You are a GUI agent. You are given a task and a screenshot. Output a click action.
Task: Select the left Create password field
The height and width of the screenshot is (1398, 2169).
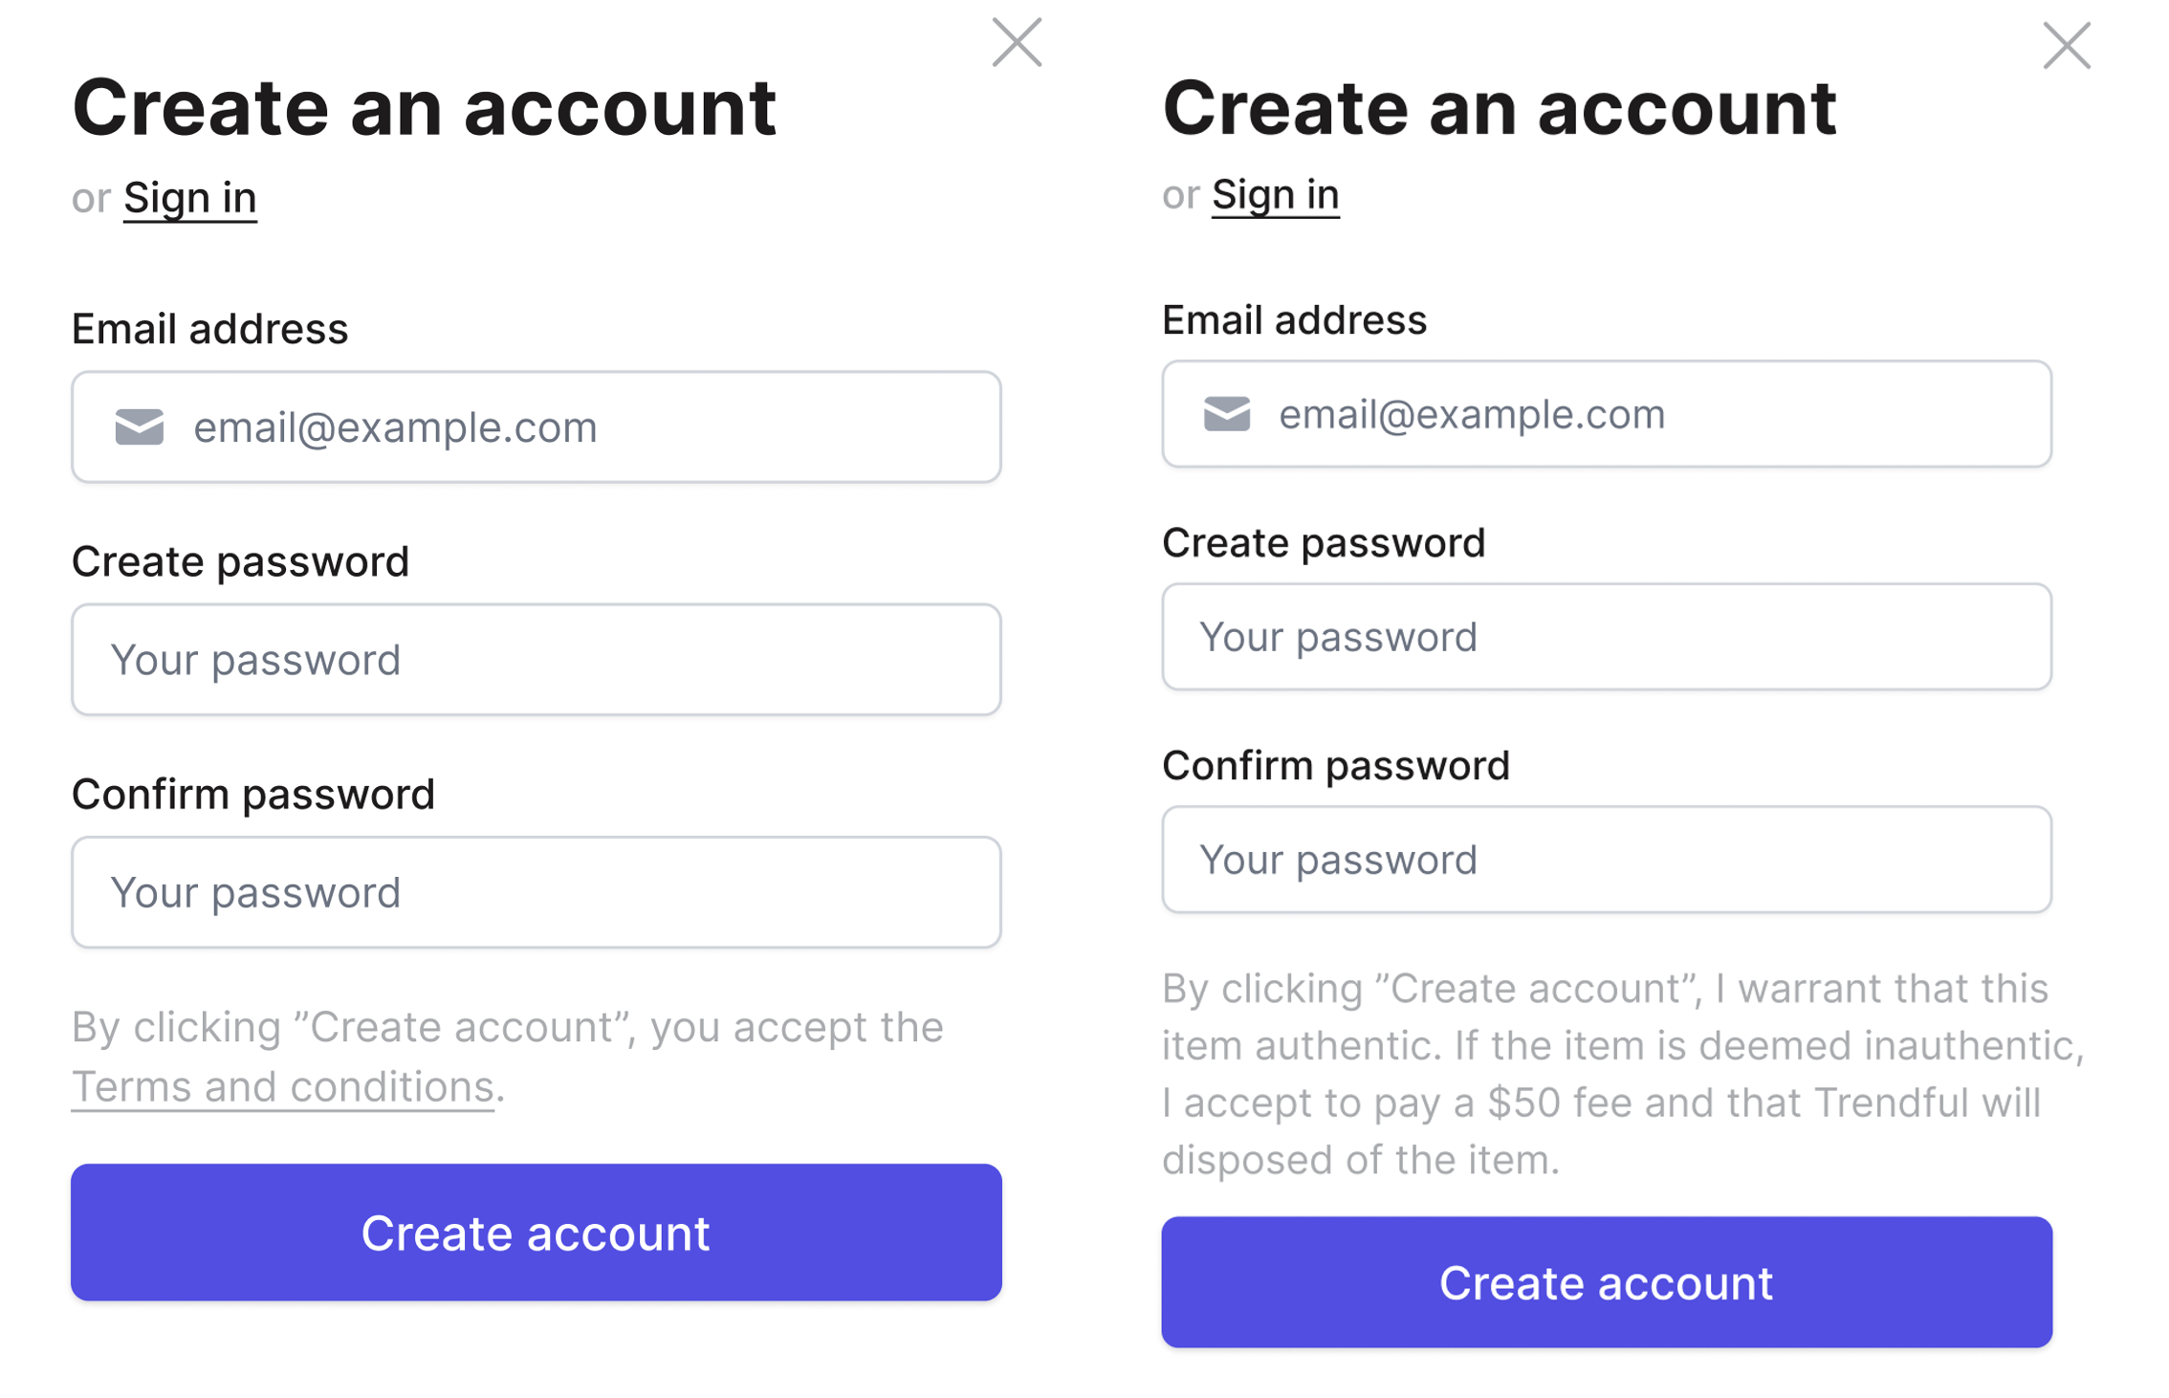click(537, 660)
